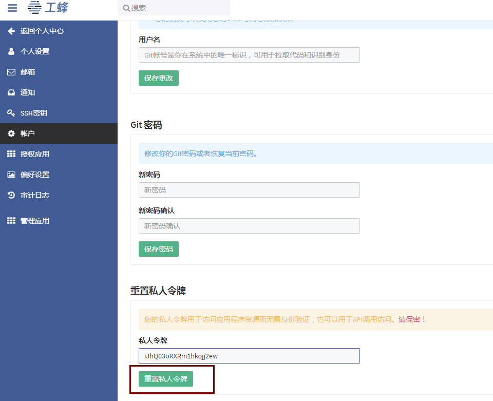Click the history icon beside 审计日志
Screen dimensions: 493x401
point(11,195)
